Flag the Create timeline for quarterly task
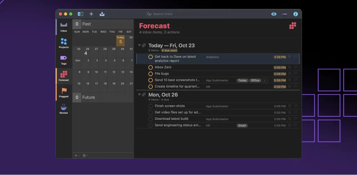 [295, 87]
